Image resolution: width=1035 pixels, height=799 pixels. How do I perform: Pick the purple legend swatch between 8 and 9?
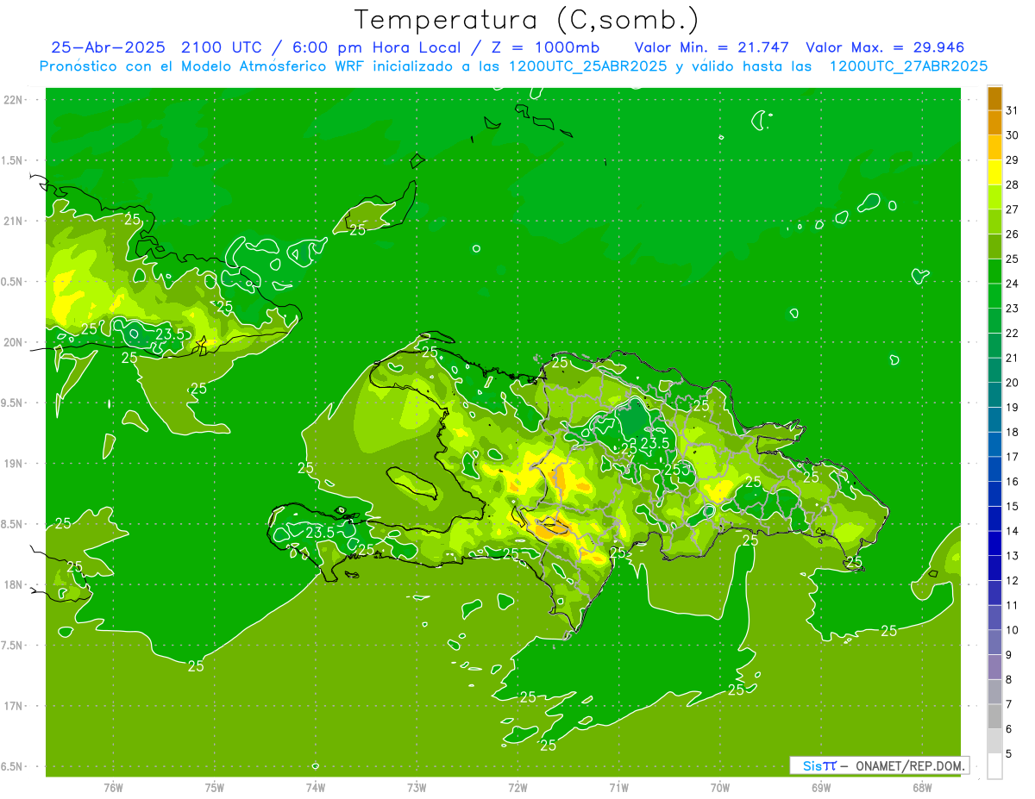click(x=994, y=667)
